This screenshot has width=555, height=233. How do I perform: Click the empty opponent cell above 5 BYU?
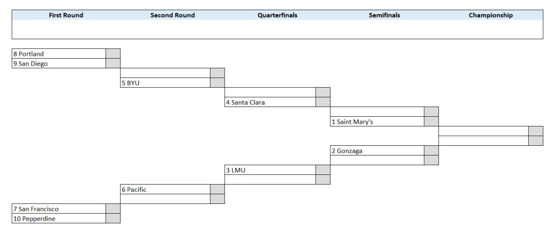(165, 73)
